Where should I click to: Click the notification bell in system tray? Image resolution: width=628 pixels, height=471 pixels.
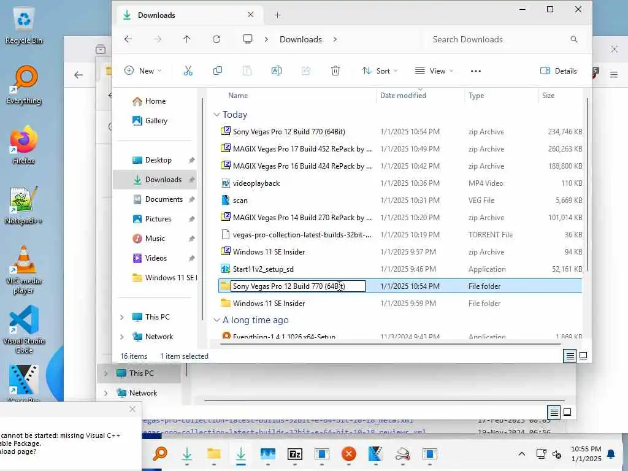[x=611, y=454]
